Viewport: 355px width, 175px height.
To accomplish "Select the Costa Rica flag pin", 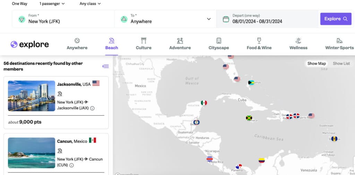I will tap(210, 159).
